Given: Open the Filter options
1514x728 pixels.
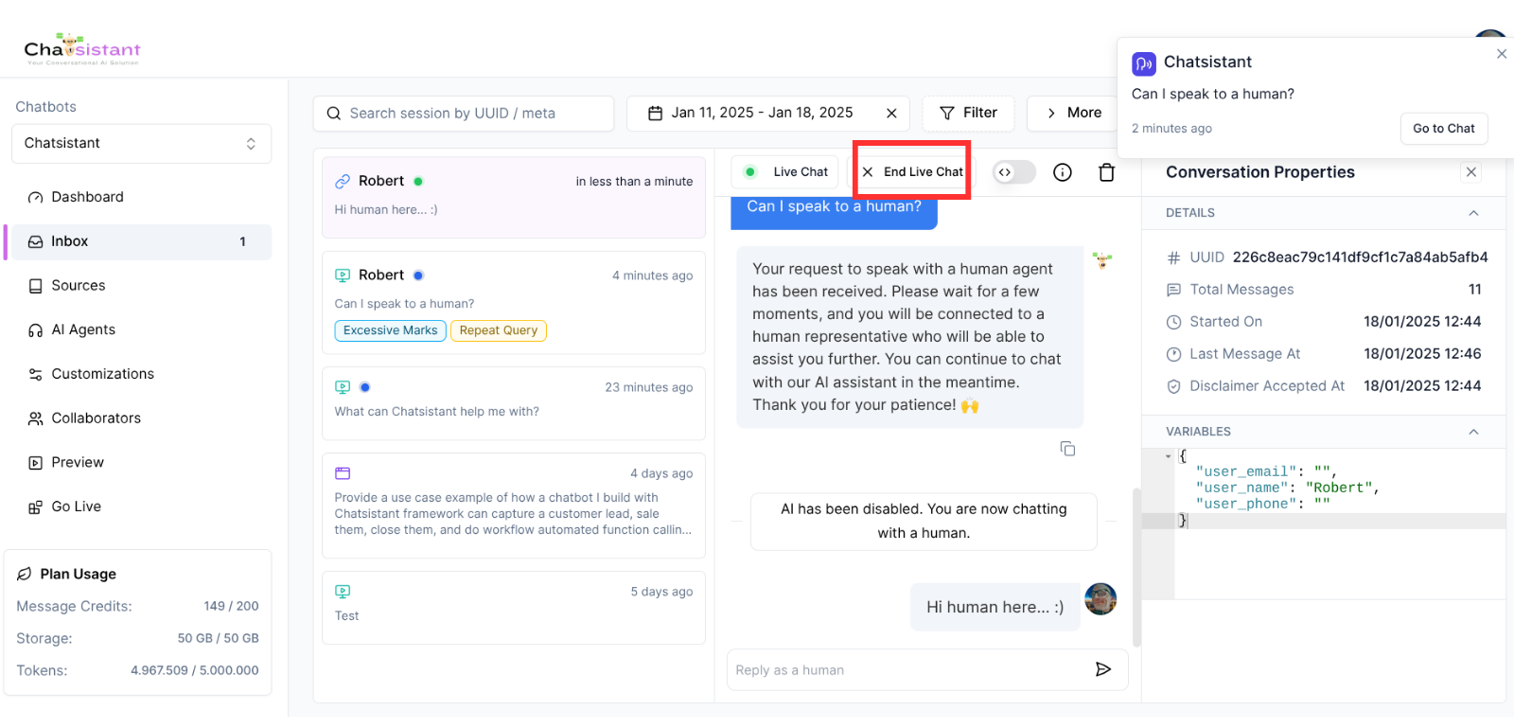Looking at the screenshot, I should tap(968, 113).
